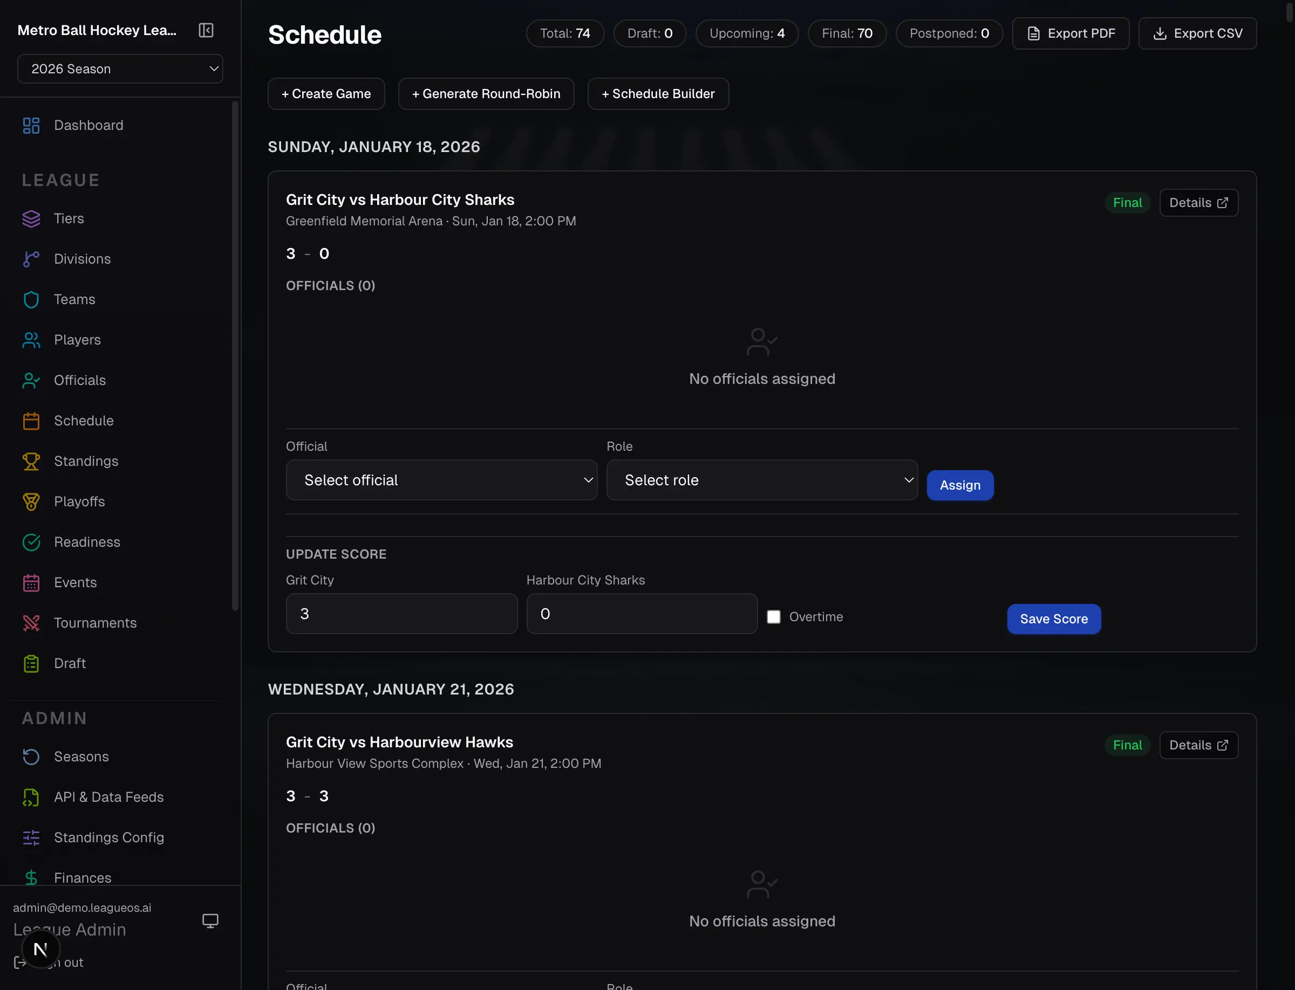Viewport: 1295px width, 990px height.
Task: Click the Readiness checkmark icon
Action: 31,542
